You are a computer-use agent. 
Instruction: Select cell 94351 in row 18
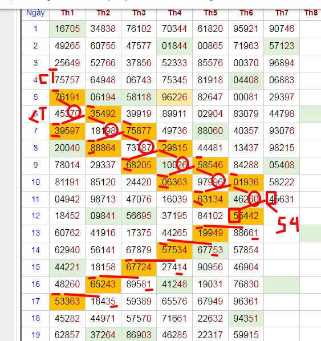click(246, 319)
